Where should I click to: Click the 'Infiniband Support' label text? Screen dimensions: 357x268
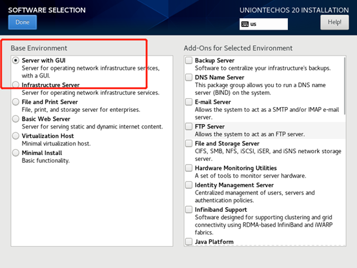coord(221,210)
